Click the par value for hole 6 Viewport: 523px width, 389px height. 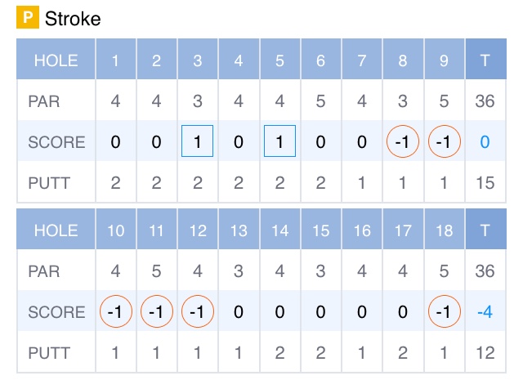point(320,101)
